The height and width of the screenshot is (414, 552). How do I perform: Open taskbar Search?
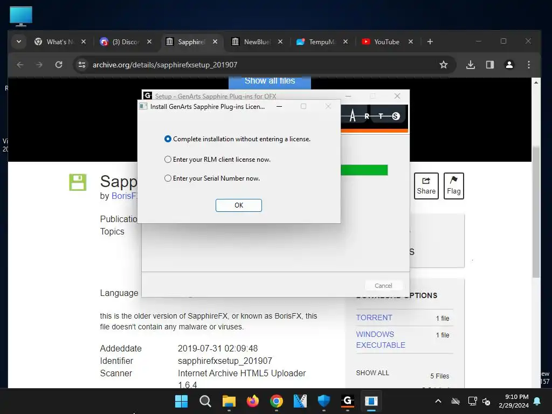pos(205,401)
